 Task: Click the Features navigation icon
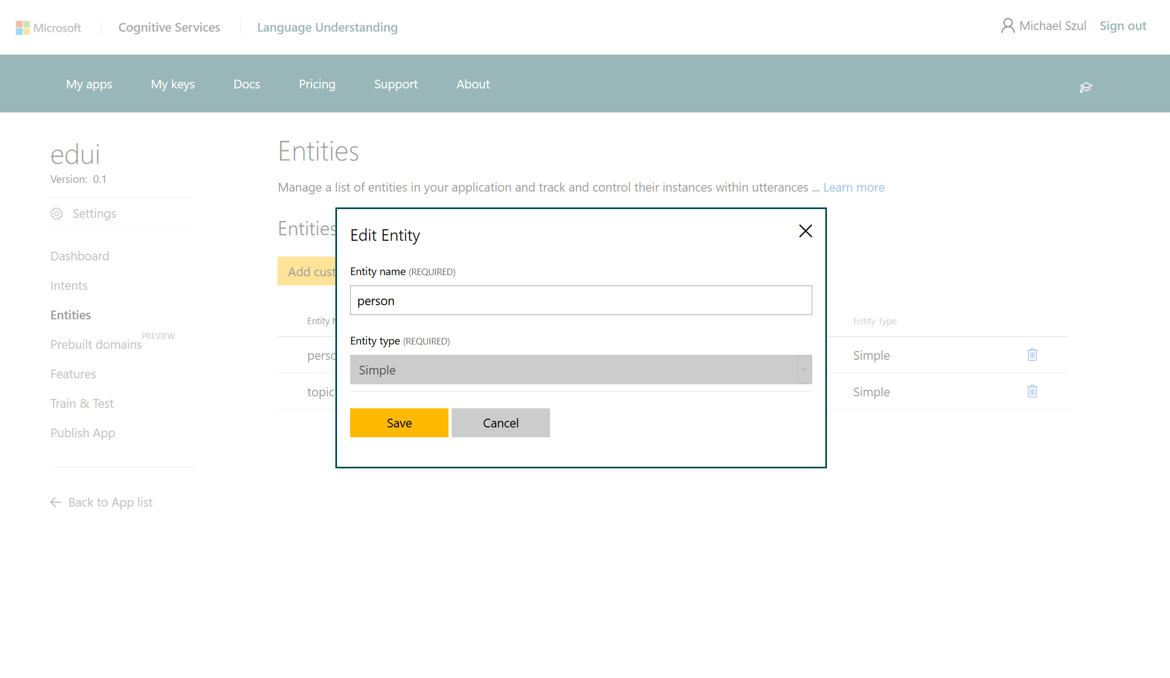[74, 374]
